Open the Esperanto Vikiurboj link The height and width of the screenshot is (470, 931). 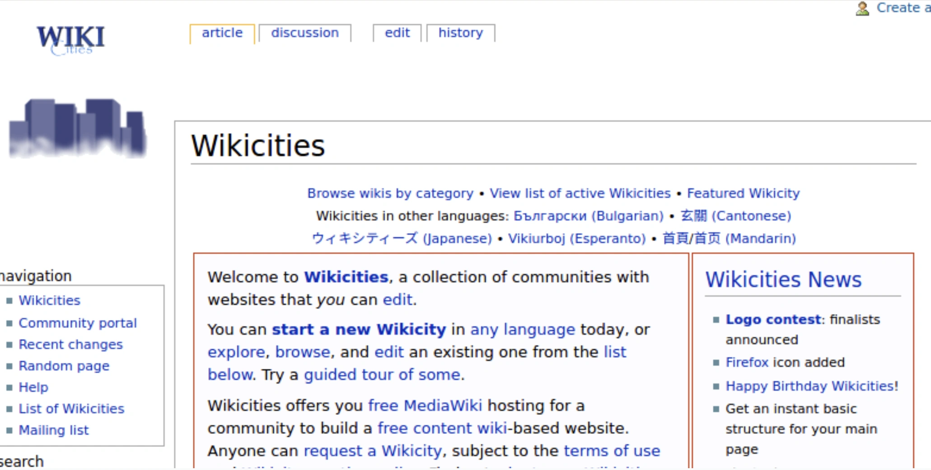(576, 239)
